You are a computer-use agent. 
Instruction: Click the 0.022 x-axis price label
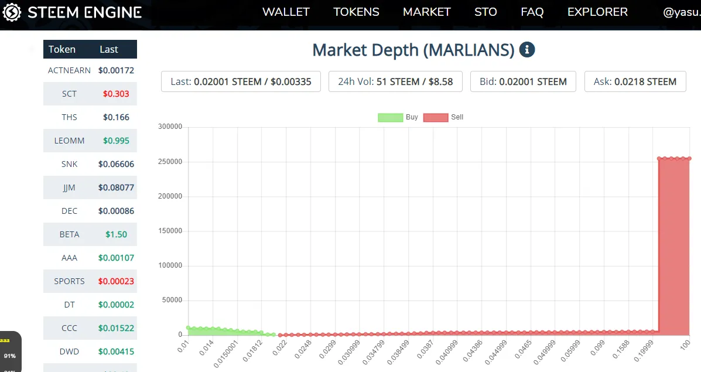pos(280,348)
